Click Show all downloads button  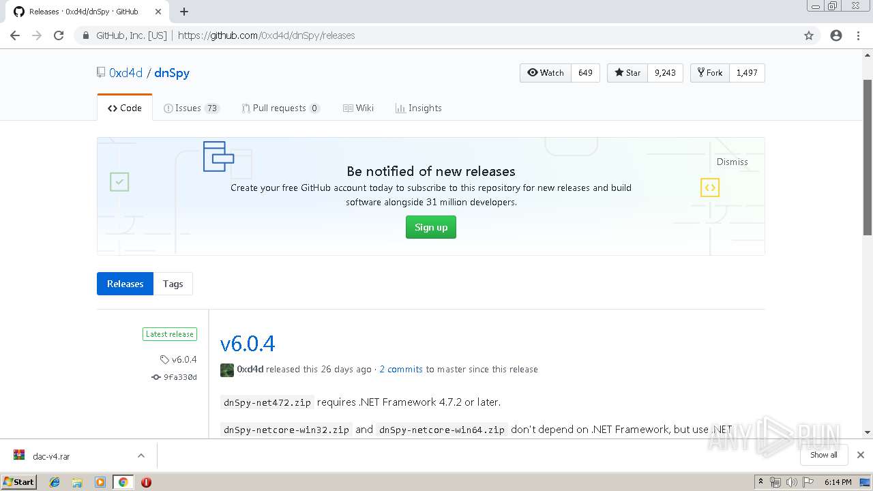click(x=824, y=455)
